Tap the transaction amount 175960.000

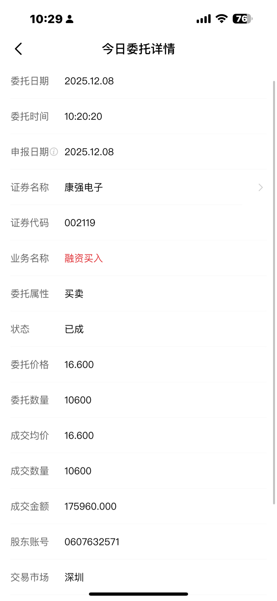(91, 506)
